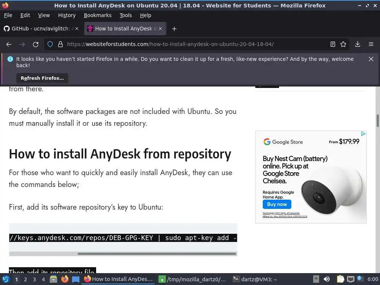The image size is (380, 285).
Task: Launch the file manager from the taskbar
Action: pyautogui.click(x=53, y=279)
